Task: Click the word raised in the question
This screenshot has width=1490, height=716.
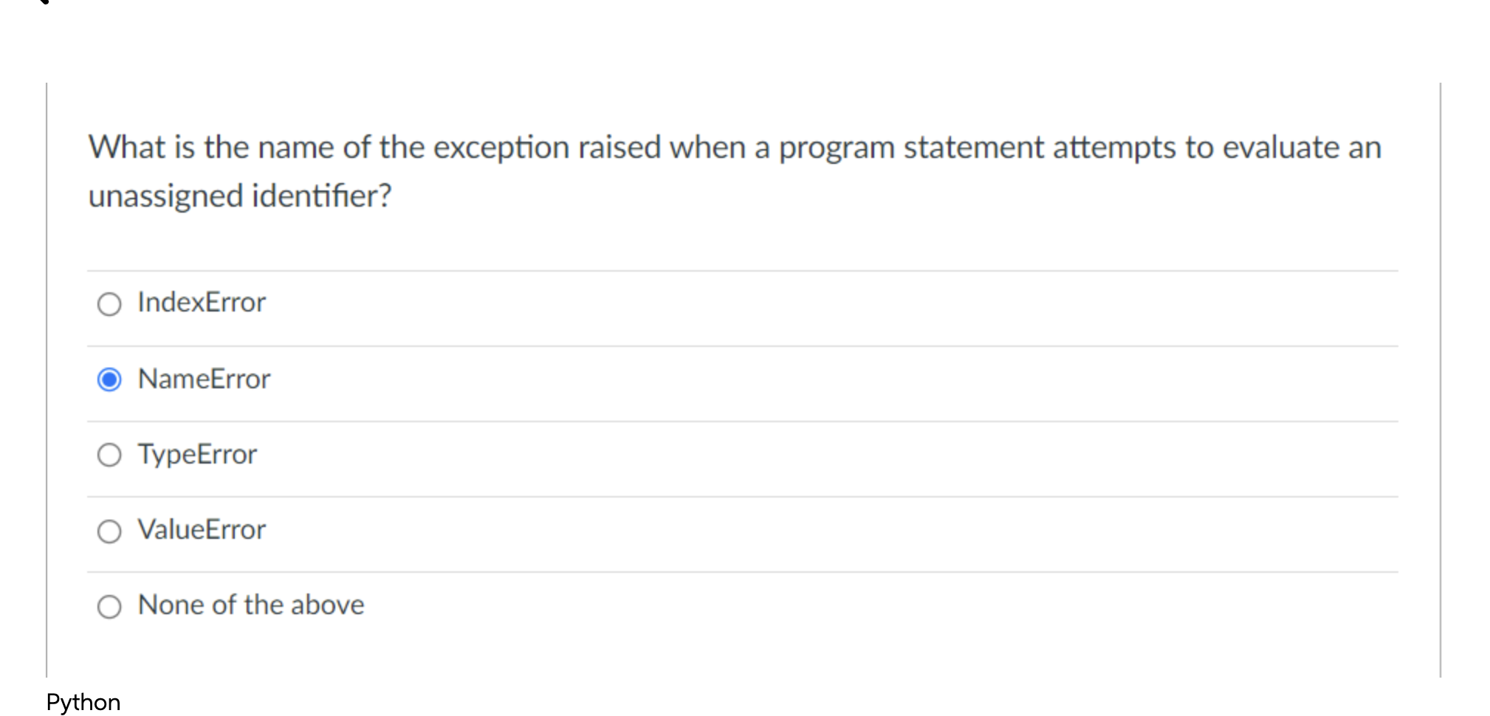Action: [619, 148]
